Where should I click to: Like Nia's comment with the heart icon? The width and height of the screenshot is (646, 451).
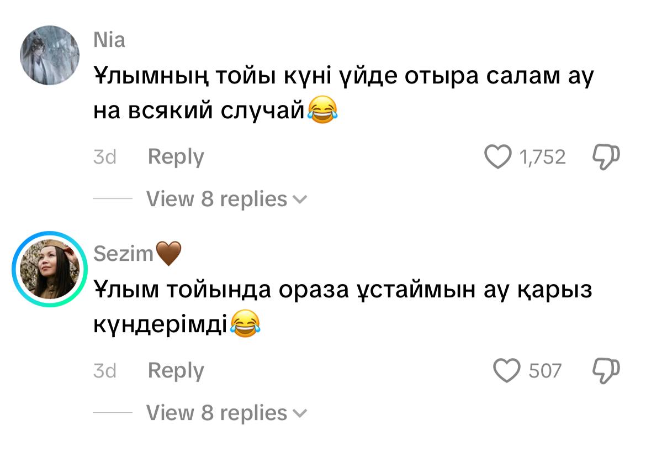497,156
